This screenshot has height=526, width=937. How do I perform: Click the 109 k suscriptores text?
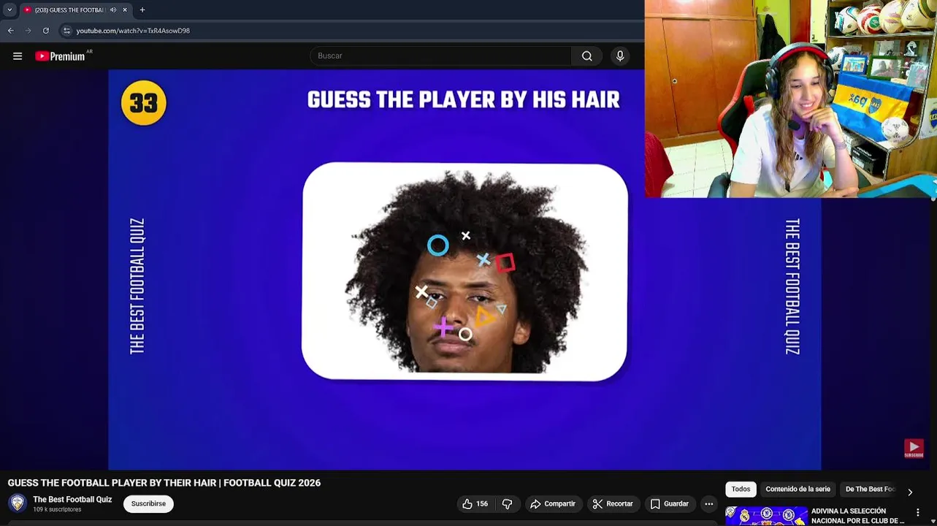coord(57,510)
